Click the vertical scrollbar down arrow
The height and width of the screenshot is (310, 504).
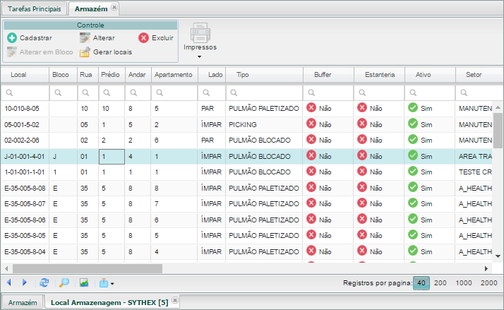pos(498,256)
